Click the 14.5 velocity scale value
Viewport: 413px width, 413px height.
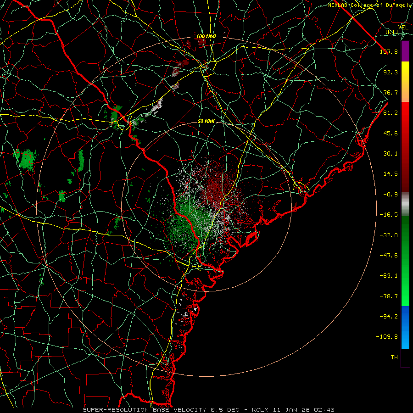coord(391,174)
